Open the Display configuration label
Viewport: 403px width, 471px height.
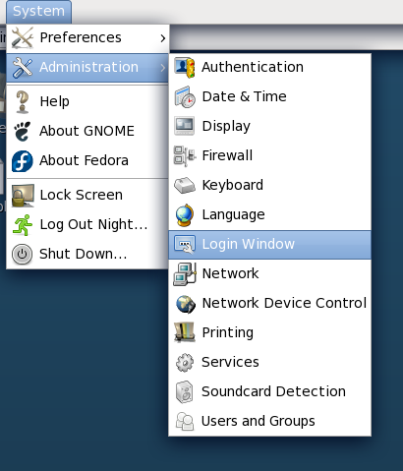click(226, 126)
